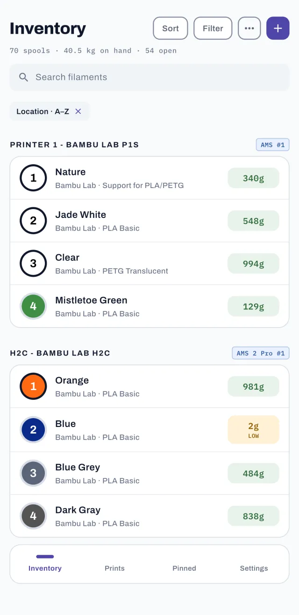The image size is (299, 615).
Task: Focus the Search filaments field
Action: (x=149, y=77)
